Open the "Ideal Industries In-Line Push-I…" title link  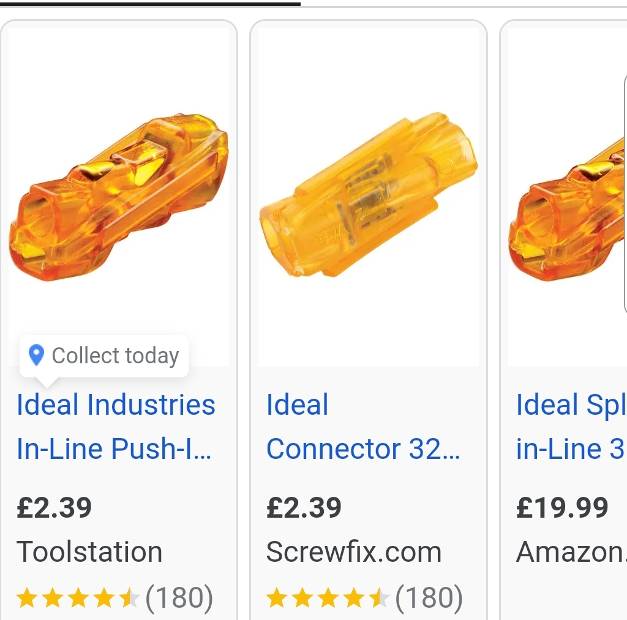(x=116, y=426)
